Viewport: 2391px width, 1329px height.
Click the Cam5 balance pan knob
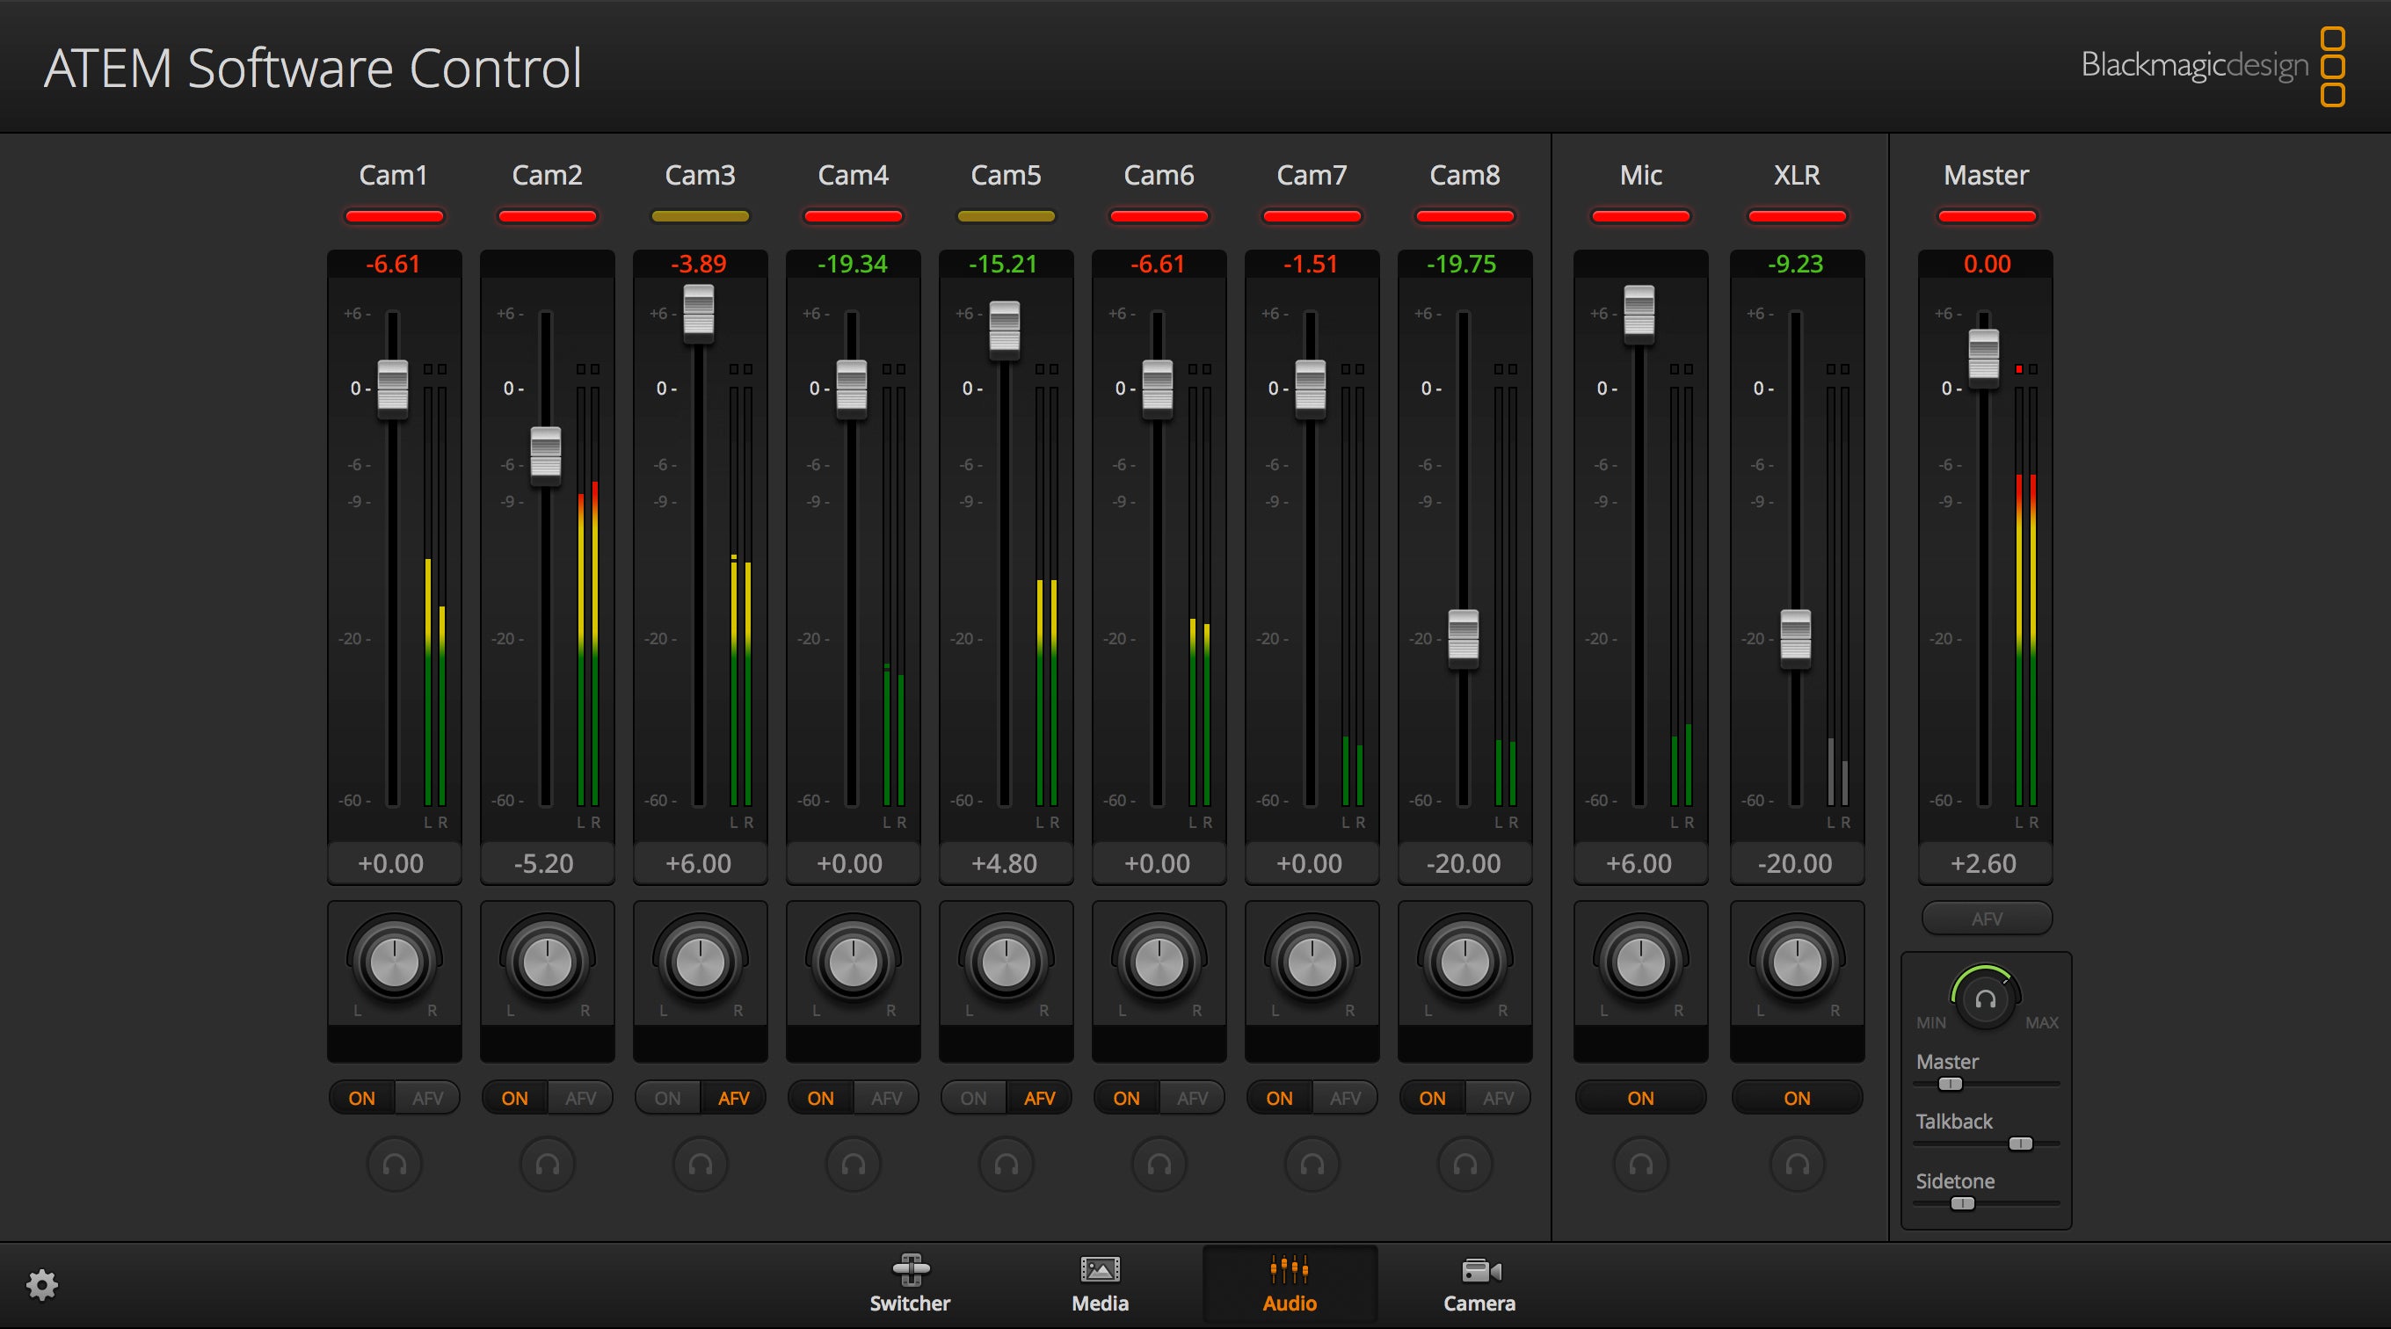click(x=1007, y=962)
